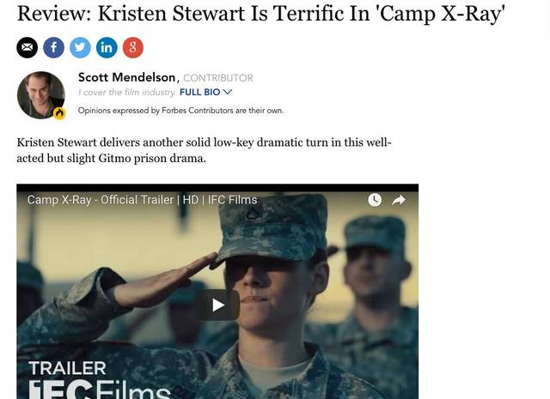Viewport: 550px width, 399px height.
Task: Share article on LinkedIn
Action: click(x=107, y=47)
